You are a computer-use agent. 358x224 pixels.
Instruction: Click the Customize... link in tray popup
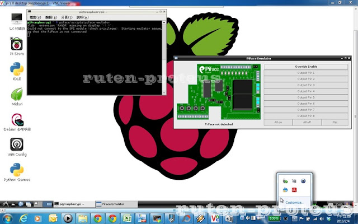[294, 202]
